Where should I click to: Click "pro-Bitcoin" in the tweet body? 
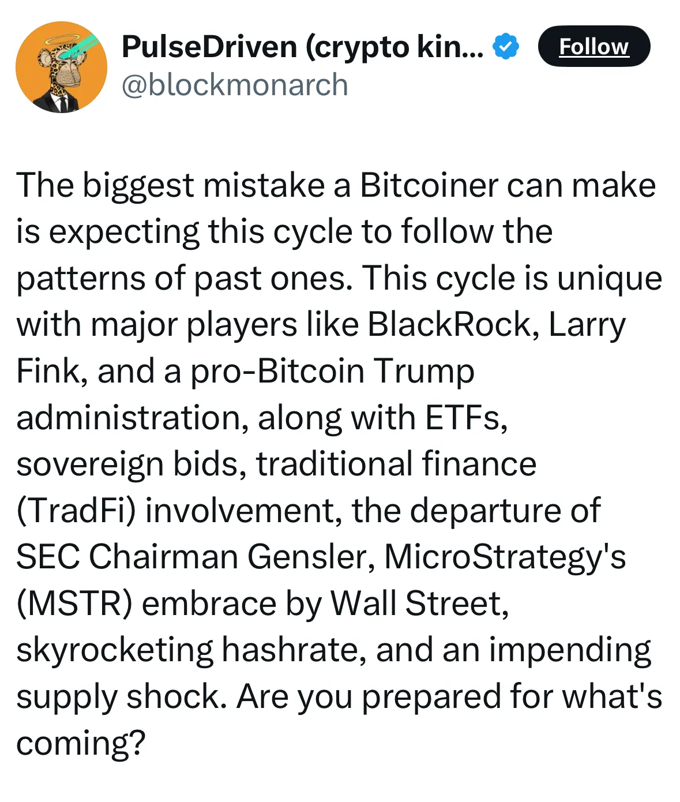tap(277, 370)
